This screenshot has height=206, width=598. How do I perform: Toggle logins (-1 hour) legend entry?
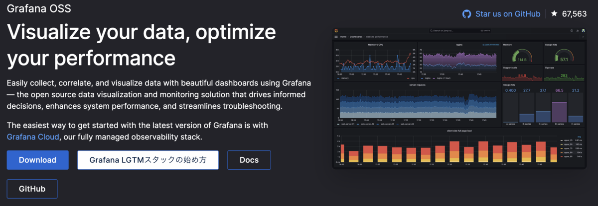point(443,78)
